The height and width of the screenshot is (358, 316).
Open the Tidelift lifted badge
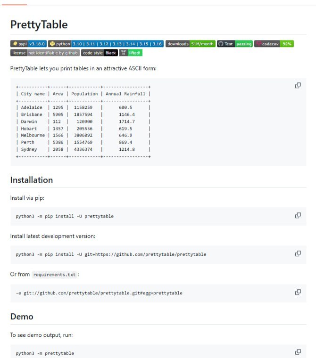[131, 53]
